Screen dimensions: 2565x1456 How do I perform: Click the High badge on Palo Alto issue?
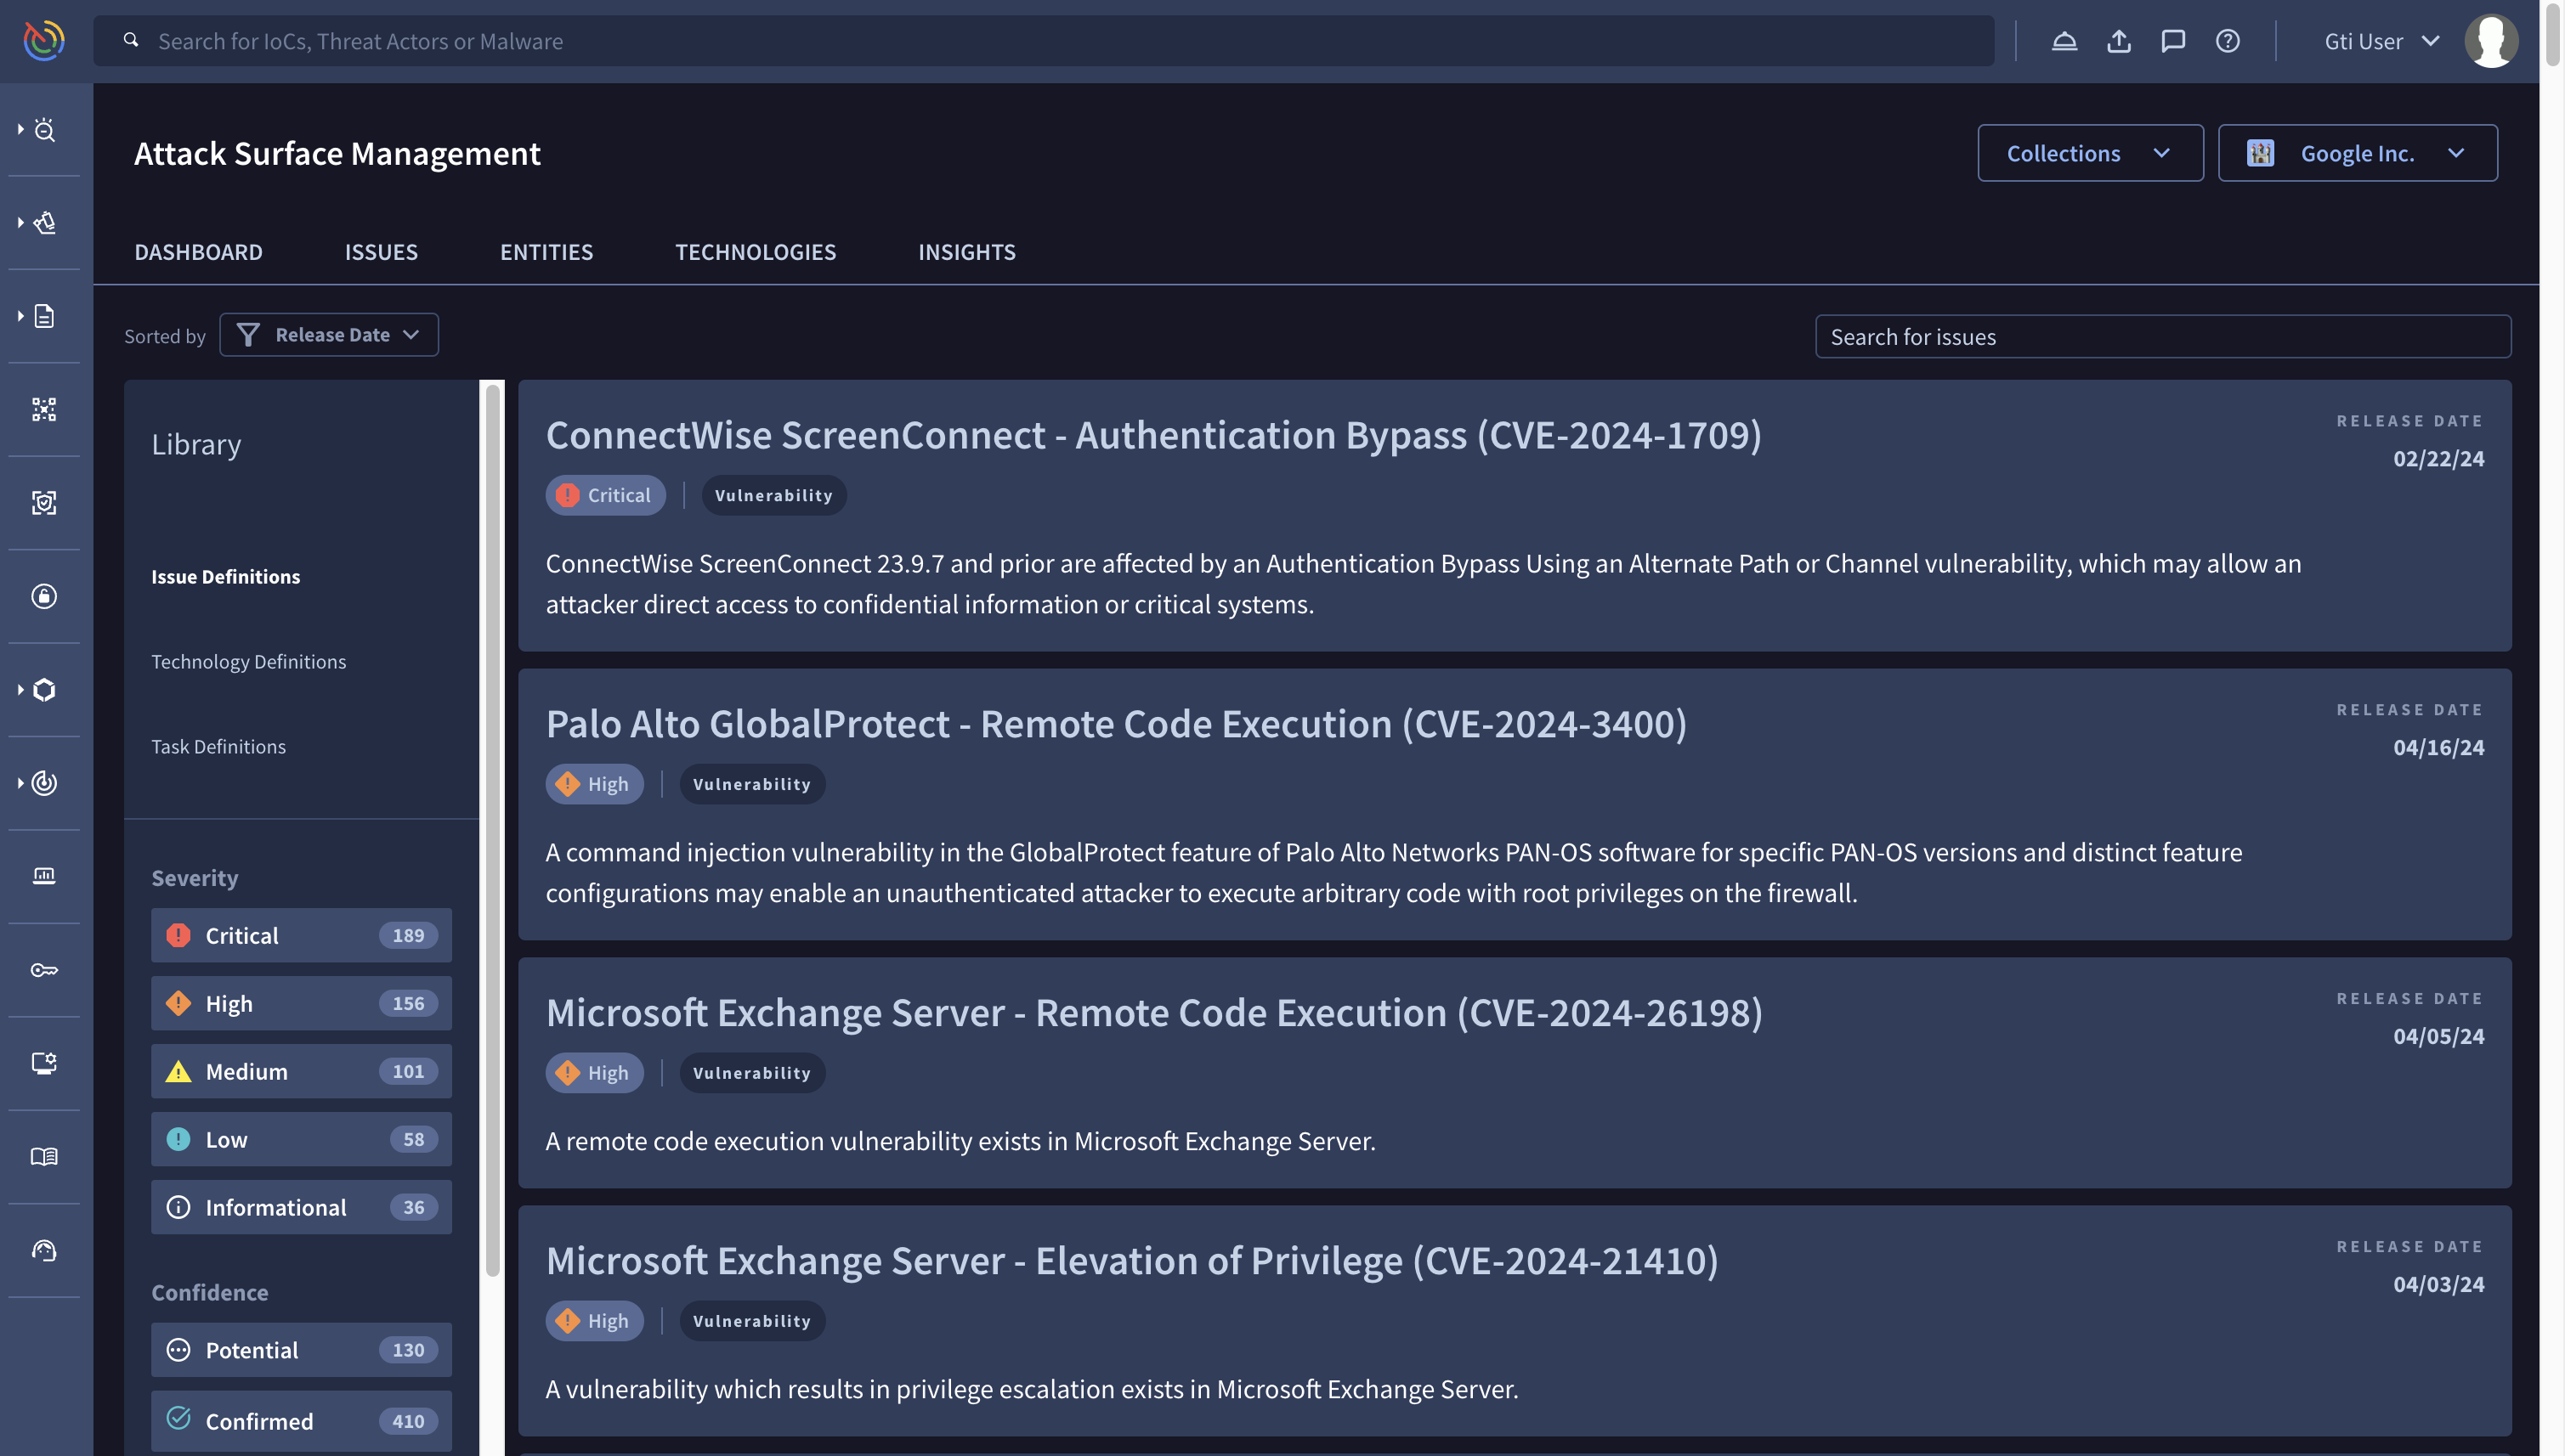tap(594, 784)
